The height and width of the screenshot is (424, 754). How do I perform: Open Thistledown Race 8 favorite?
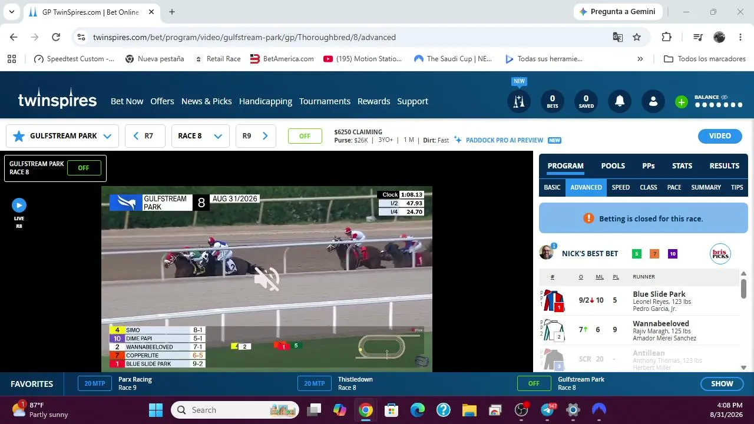click(335, 383)
